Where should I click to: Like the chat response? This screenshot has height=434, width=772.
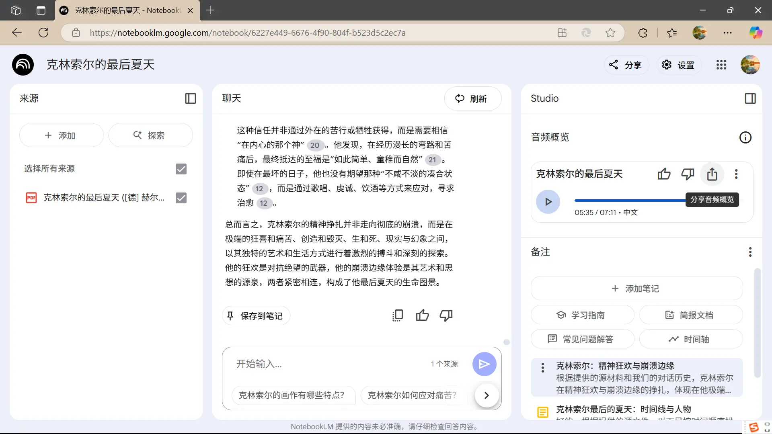pos(422,315)
